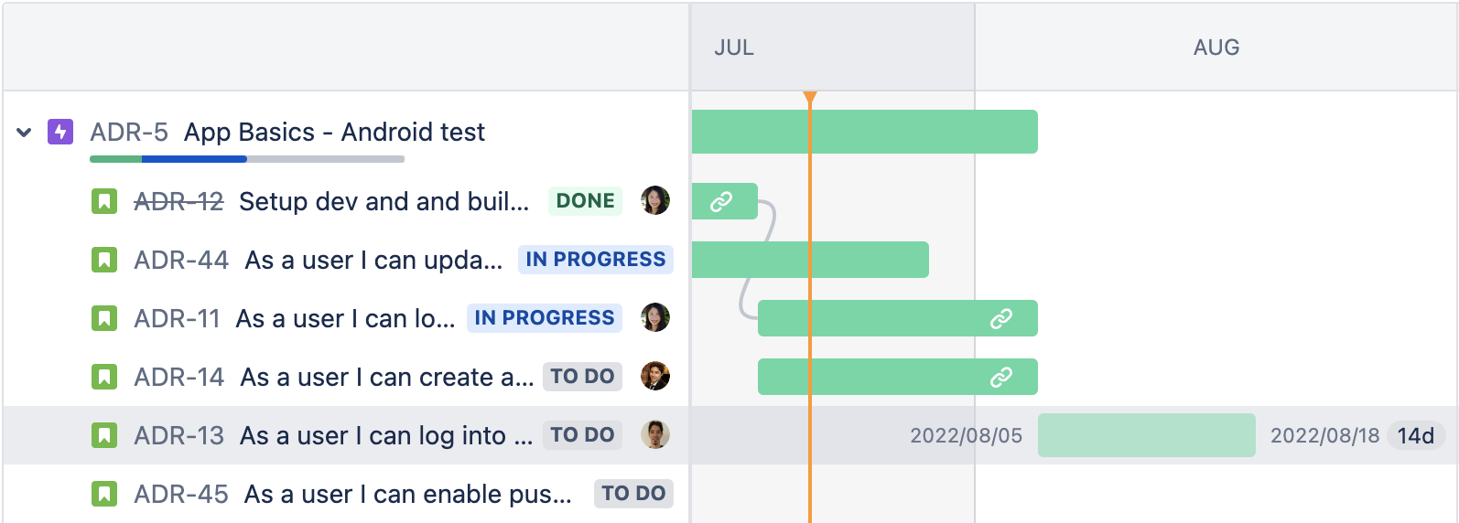Image resolution: width=1459 pixels, height=523 pixels.
Task: Click the link icon on ADR-11 bar
Action: (x=1001, y=318)
